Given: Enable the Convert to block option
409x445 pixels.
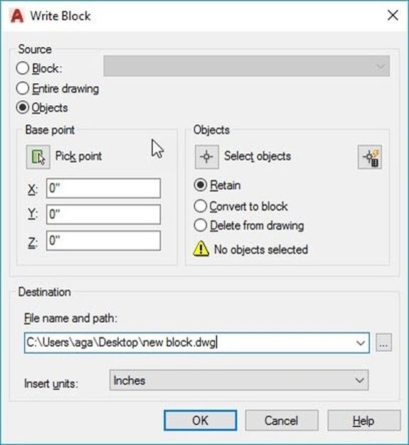Looking at the screenshot, I should point(201,206).
